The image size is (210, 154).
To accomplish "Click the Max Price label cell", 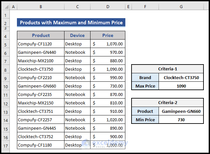I will (x=145, y=86).
